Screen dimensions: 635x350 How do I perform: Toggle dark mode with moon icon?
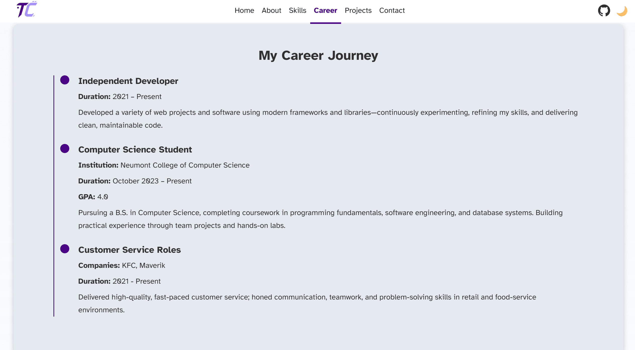622,11
